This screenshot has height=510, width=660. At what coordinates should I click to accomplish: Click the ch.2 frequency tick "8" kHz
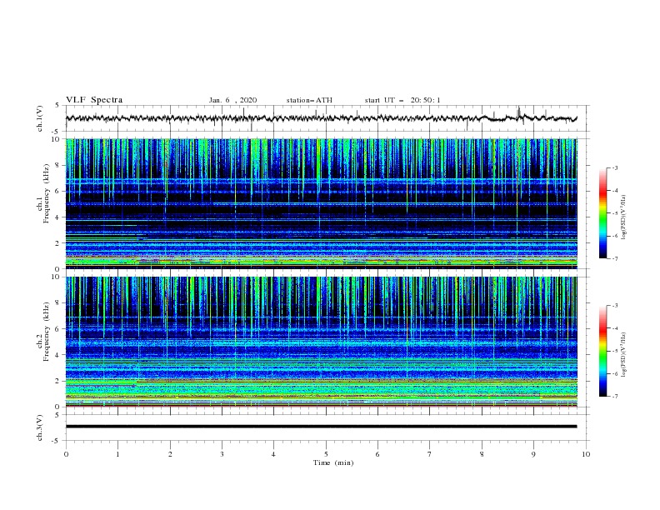(x=57, y=303)
